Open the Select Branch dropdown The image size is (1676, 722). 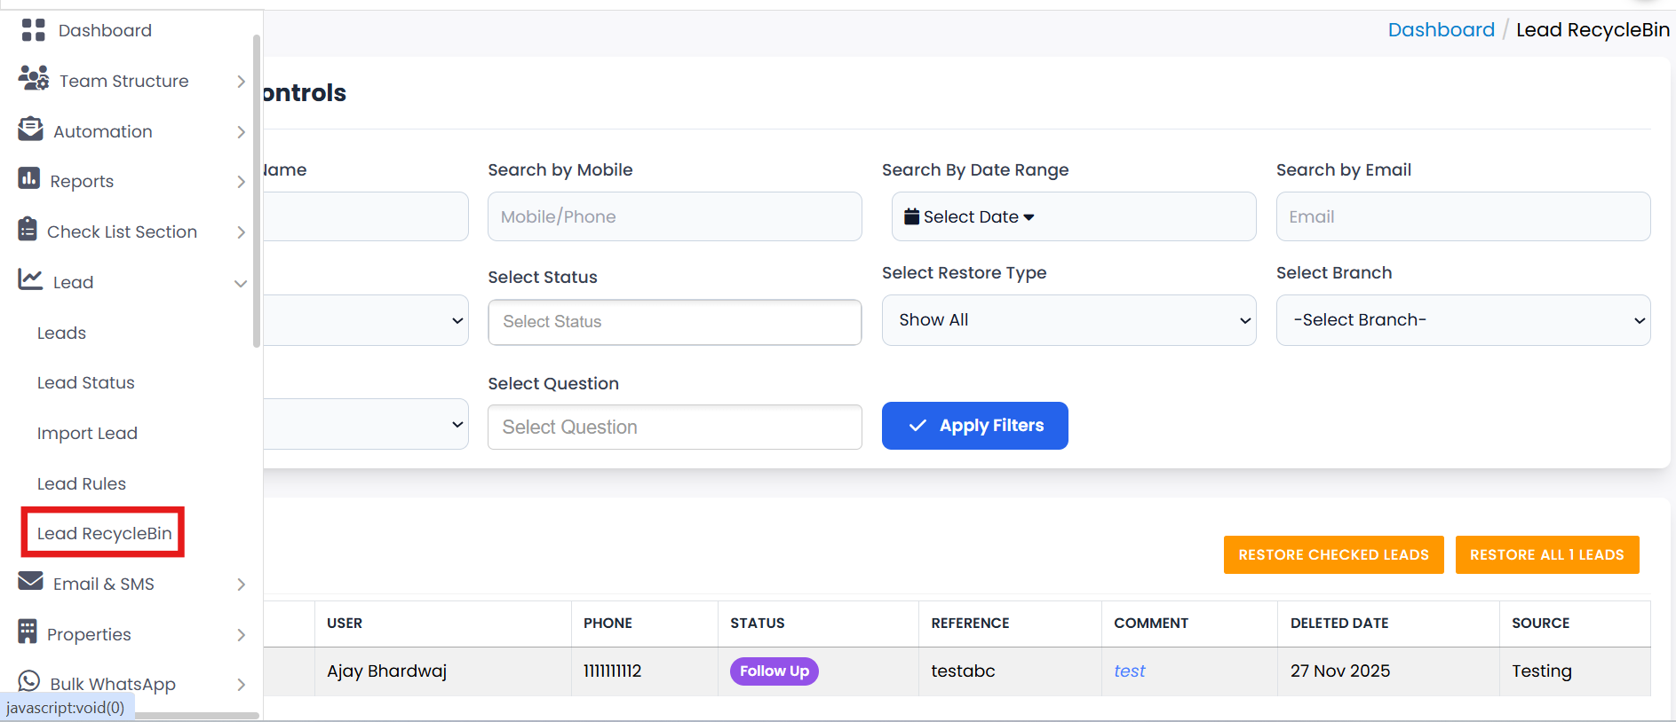(x=1462, y=320)
